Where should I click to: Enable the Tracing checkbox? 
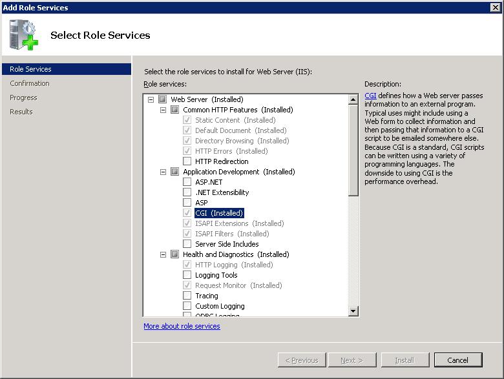187,296
